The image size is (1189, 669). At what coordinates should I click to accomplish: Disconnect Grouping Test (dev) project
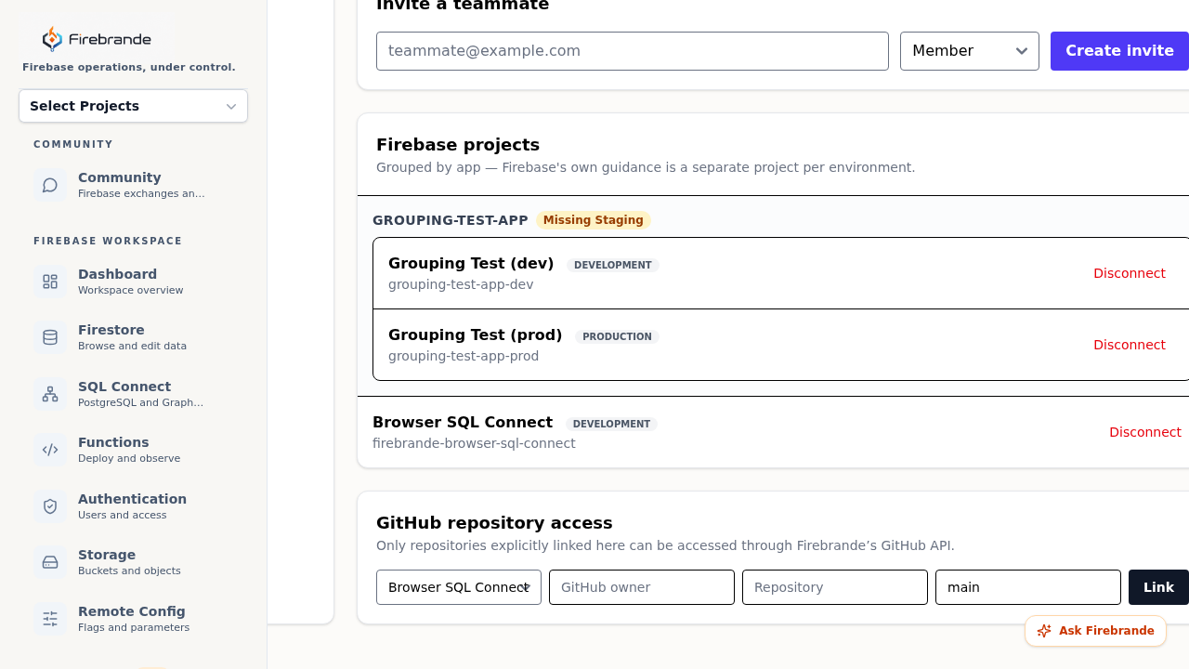1130,273
